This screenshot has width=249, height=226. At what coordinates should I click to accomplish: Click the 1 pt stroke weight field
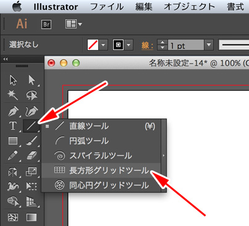click(x=186, y=45)
